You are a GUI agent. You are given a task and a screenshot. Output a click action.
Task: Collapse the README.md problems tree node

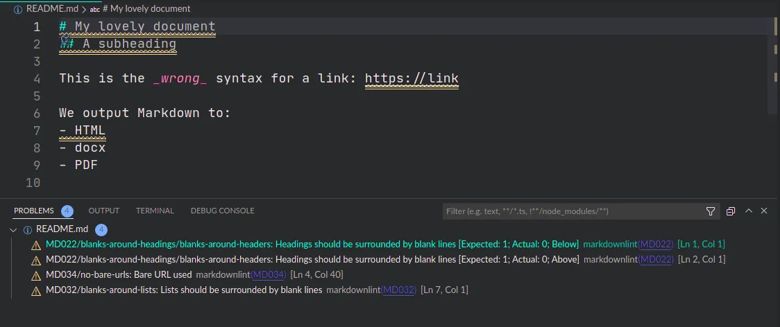[14, 229]
